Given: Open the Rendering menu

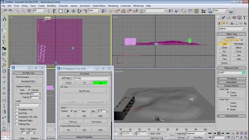Looking at the screenshot, I should pos(113,6).
